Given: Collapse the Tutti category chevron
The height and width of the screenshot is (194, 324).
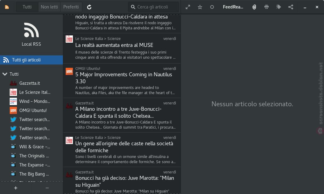Looking at the screenshot, I should click(5, 74).
